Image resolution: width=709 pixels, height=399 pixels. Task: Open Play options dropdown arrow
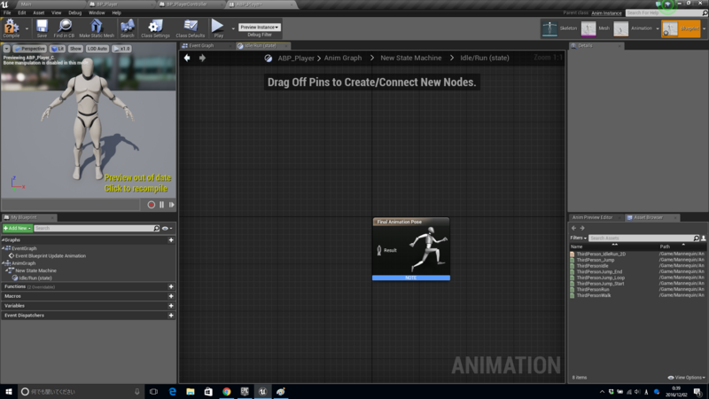tap(233, 28)
